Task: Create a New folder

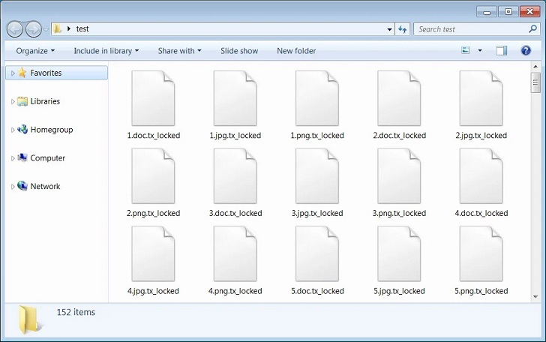Action: (296, 51)
